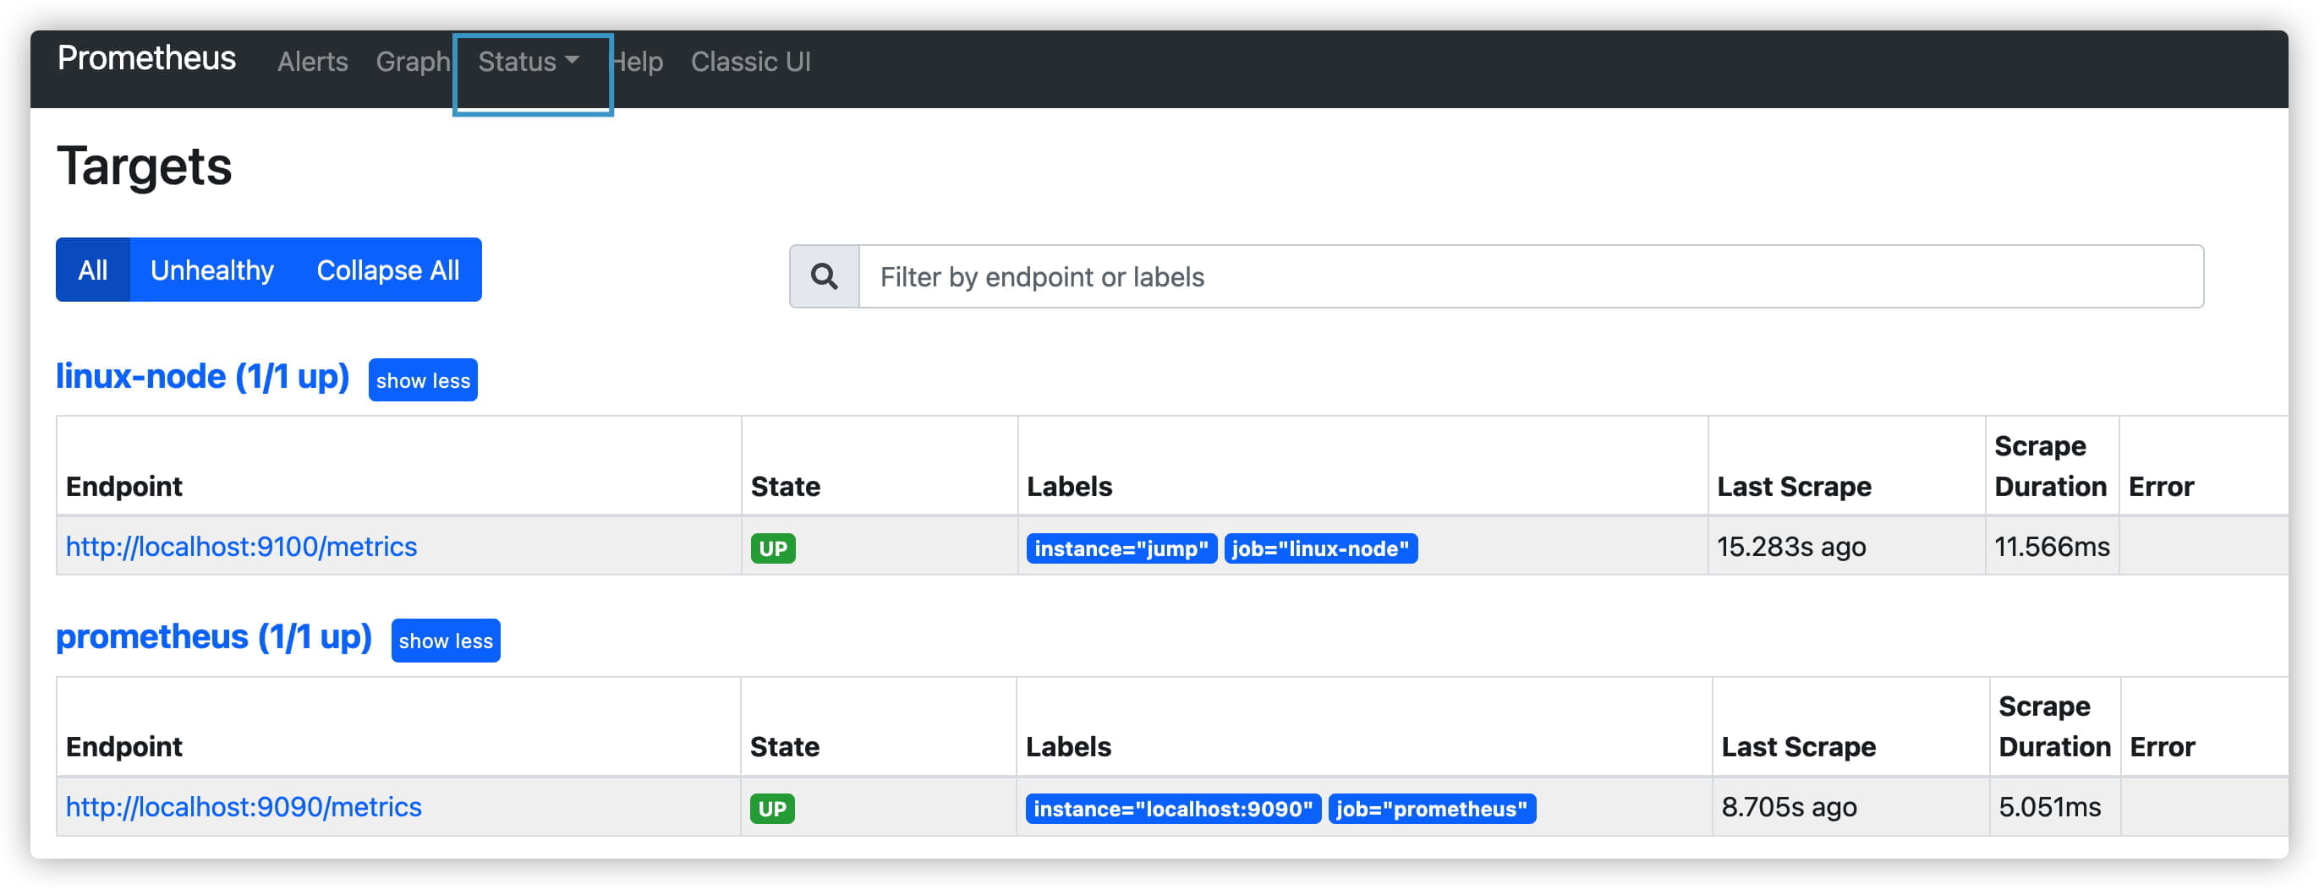Collapse linux-node with show less button
This screenshot has height=889, width=2319.
tap(423, 379)
